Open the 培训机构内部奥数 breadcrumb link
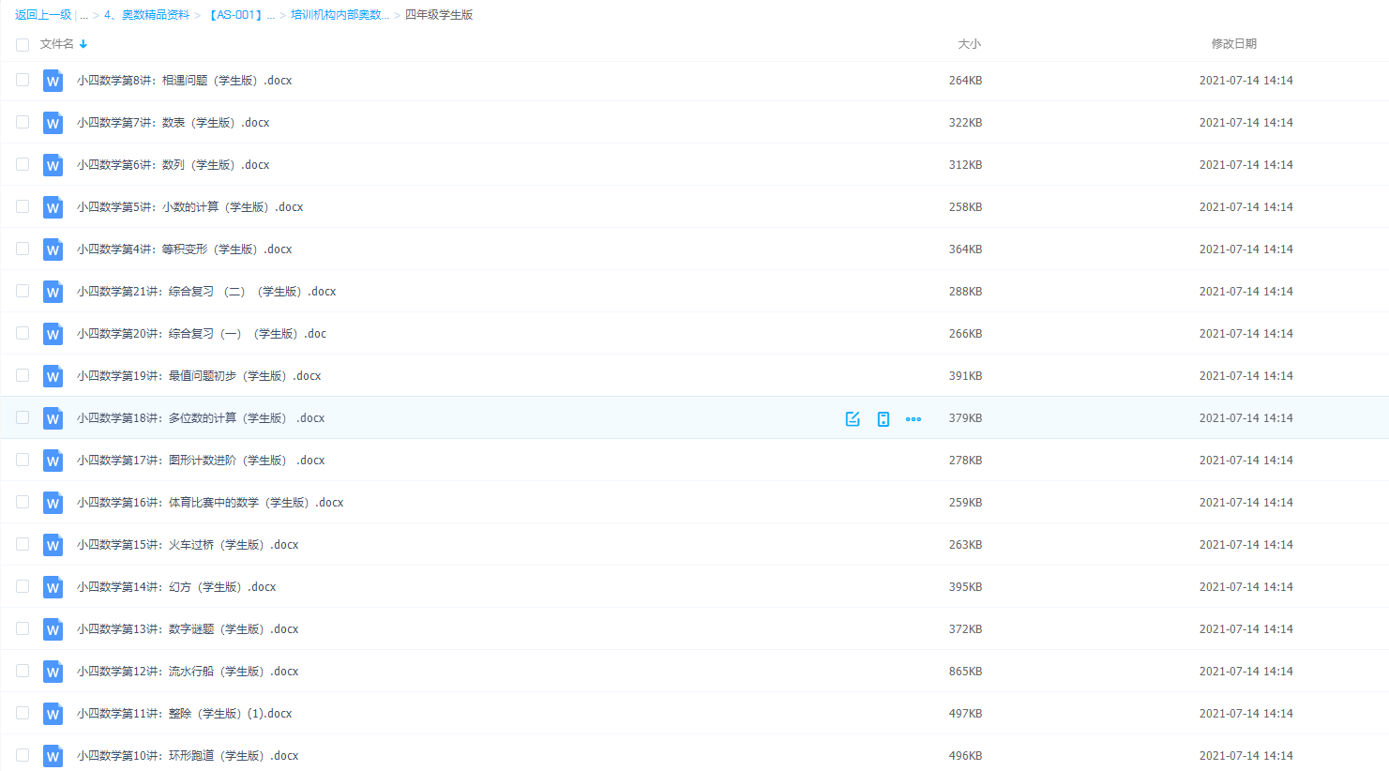The image size is (1389, 771). click(x=340, y=15)
